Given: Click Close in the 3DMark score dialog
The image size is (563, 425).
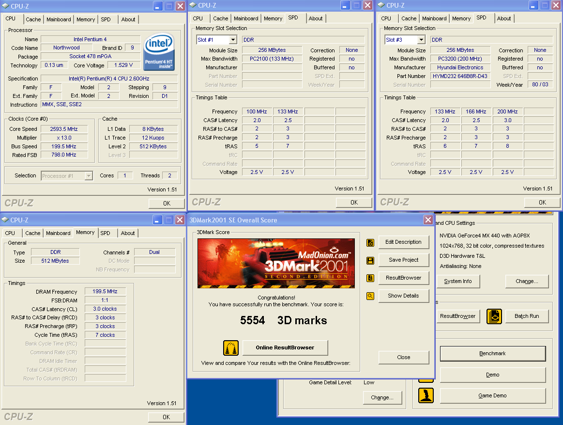Looking at the screenshot, I should pyautogui.click(x=403, y=357).
